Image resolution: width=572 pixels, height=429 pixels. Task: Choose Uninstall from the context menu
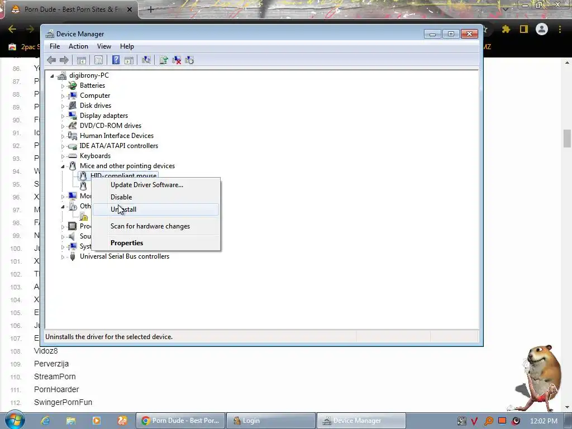pos(156,209)
